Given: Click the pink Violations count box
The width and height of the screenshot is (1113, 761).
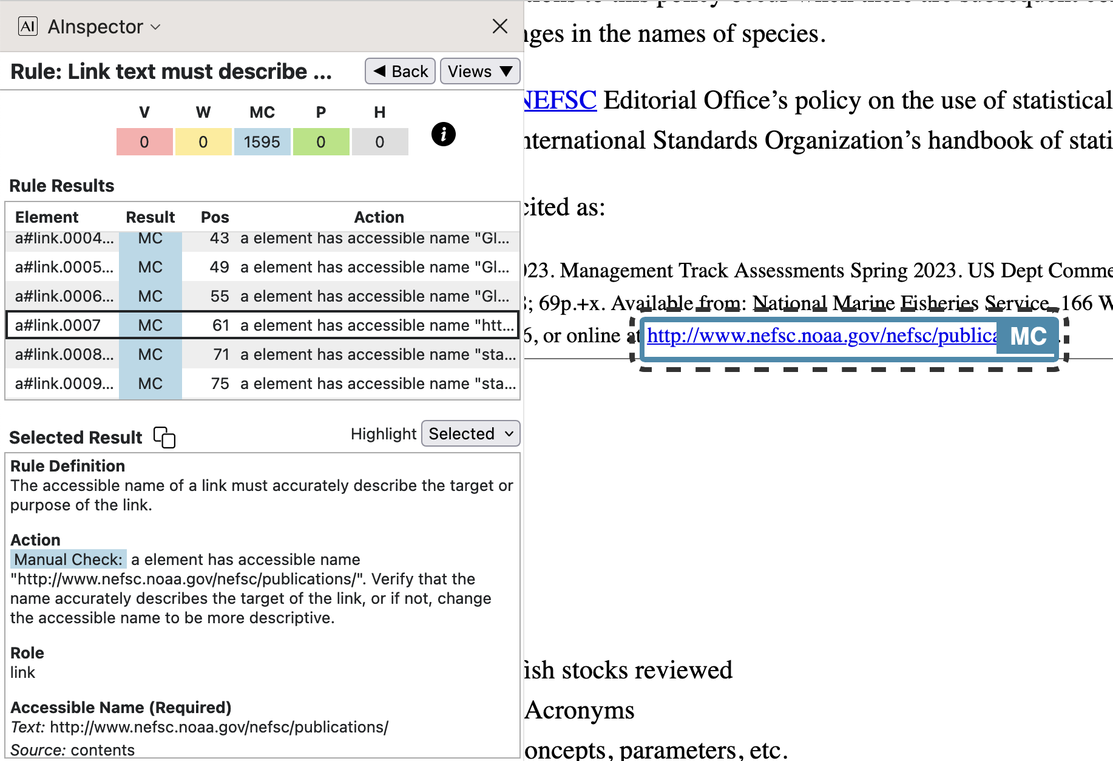Looking at the screenshot, I should [x=144, y=142].
